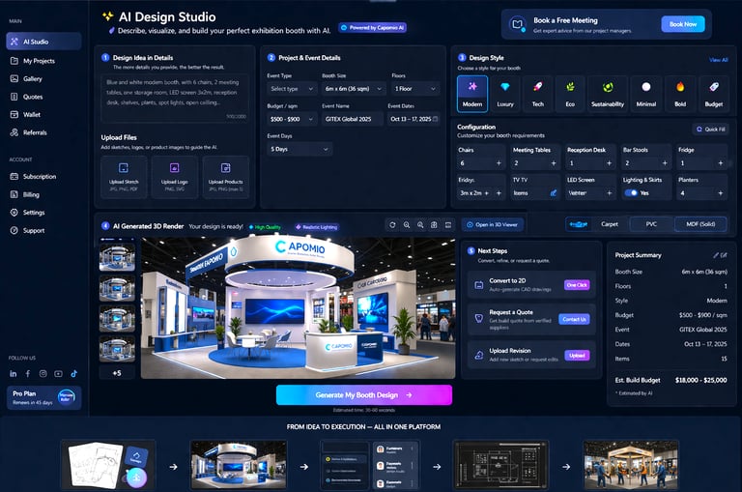Toggle the Lighting & Skirts switch
742x492 pixels.
pos(631,193)
